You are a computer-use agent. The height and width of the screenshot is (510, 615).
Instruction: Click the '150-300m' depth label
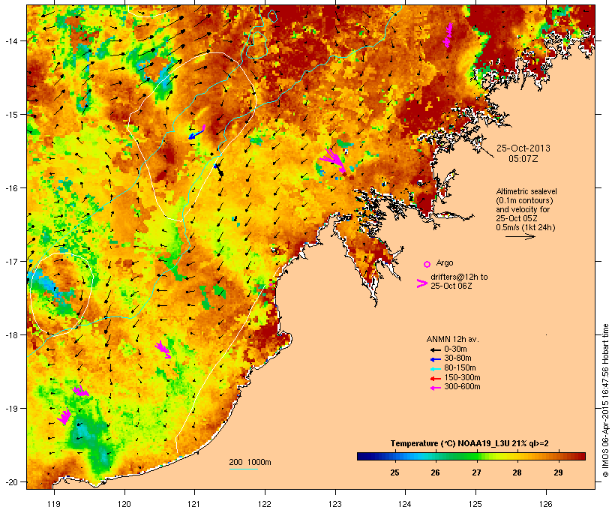tap(462, 377)
